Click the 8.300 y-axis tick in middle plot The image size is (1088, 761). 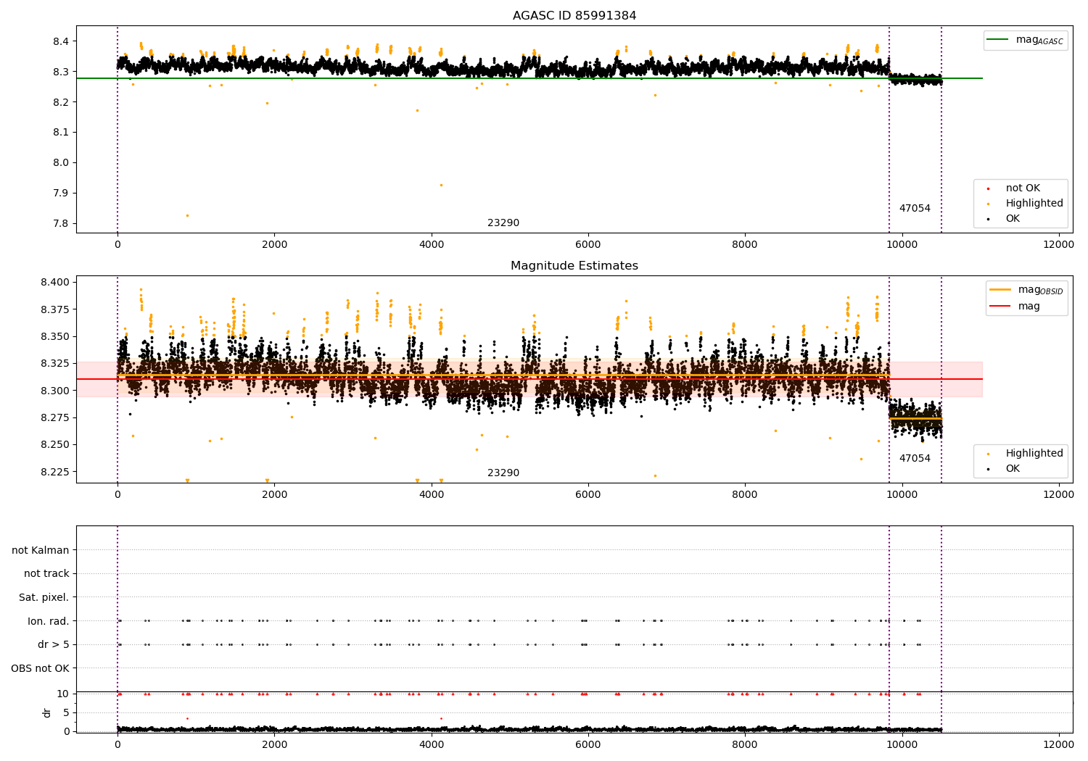pos(55,391)
